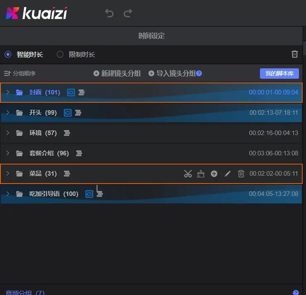Open 我的脚本库
306x295 pixels.
279,73
